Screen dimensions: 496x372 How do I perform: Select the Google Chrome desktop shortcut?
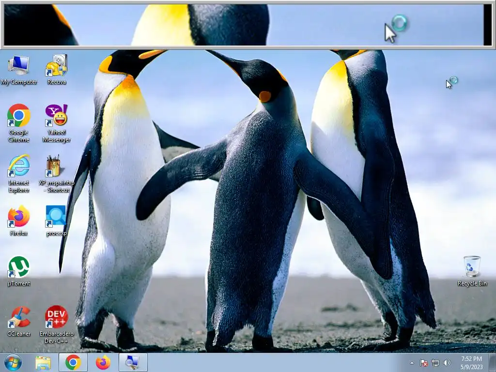click(19, 124)
